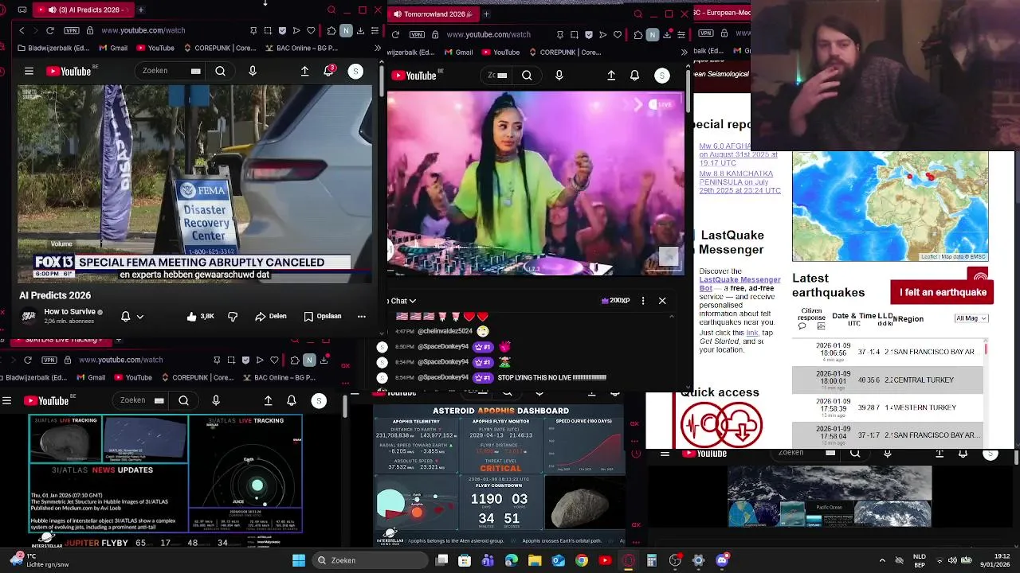1020x573 pixels.
Task: Click search magnifier in AI Predicts YouTube window
Action: [x=221, y=71]
